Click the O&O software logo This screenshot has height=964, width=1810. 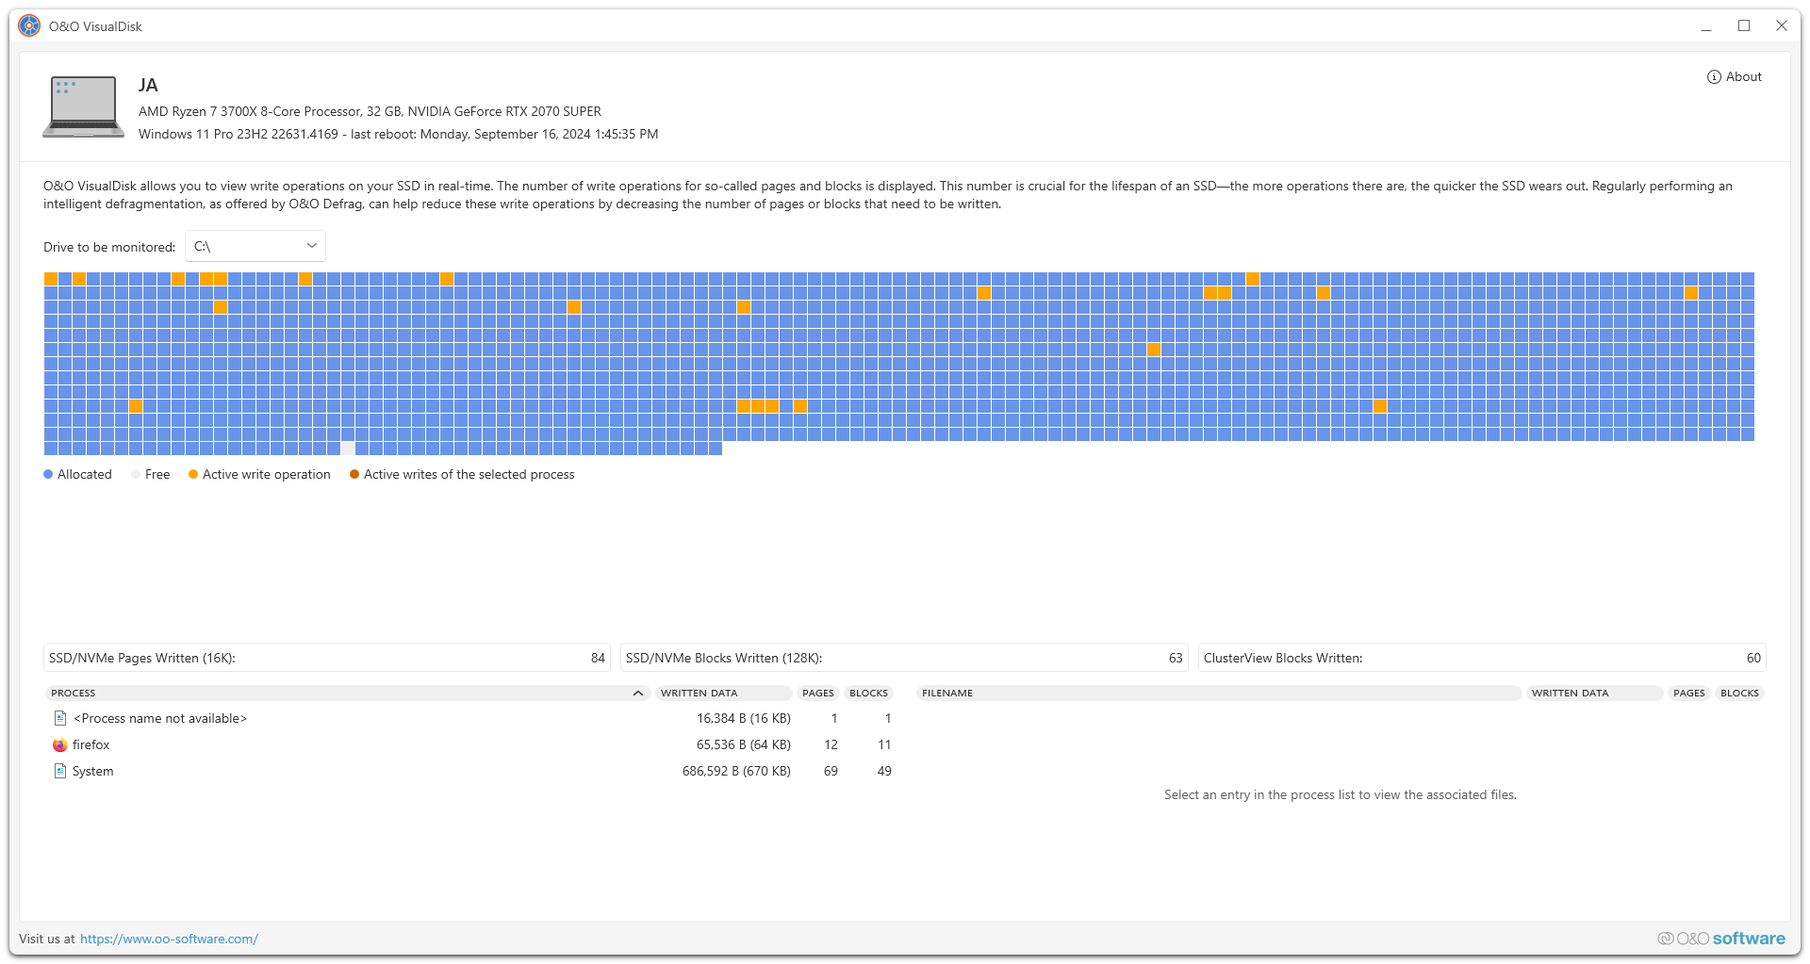pos(1721,939)
